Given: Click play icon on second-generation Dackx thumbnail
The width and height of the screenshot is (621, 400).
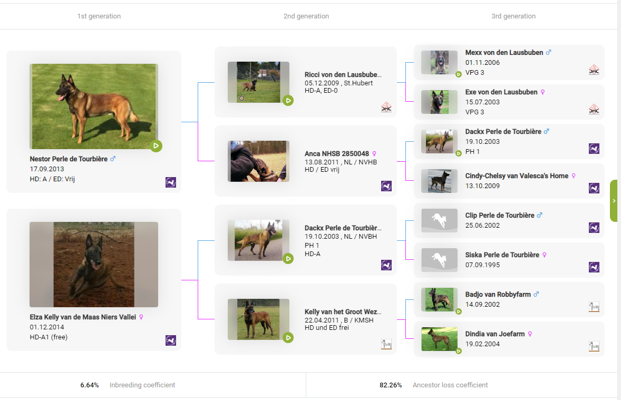Looking at the screenshot, I should click(x=287, y=258).
